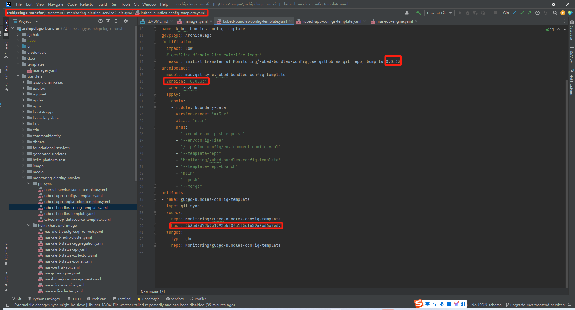Open the SciView tool window

pyautogui.click(x=571, y=54)
